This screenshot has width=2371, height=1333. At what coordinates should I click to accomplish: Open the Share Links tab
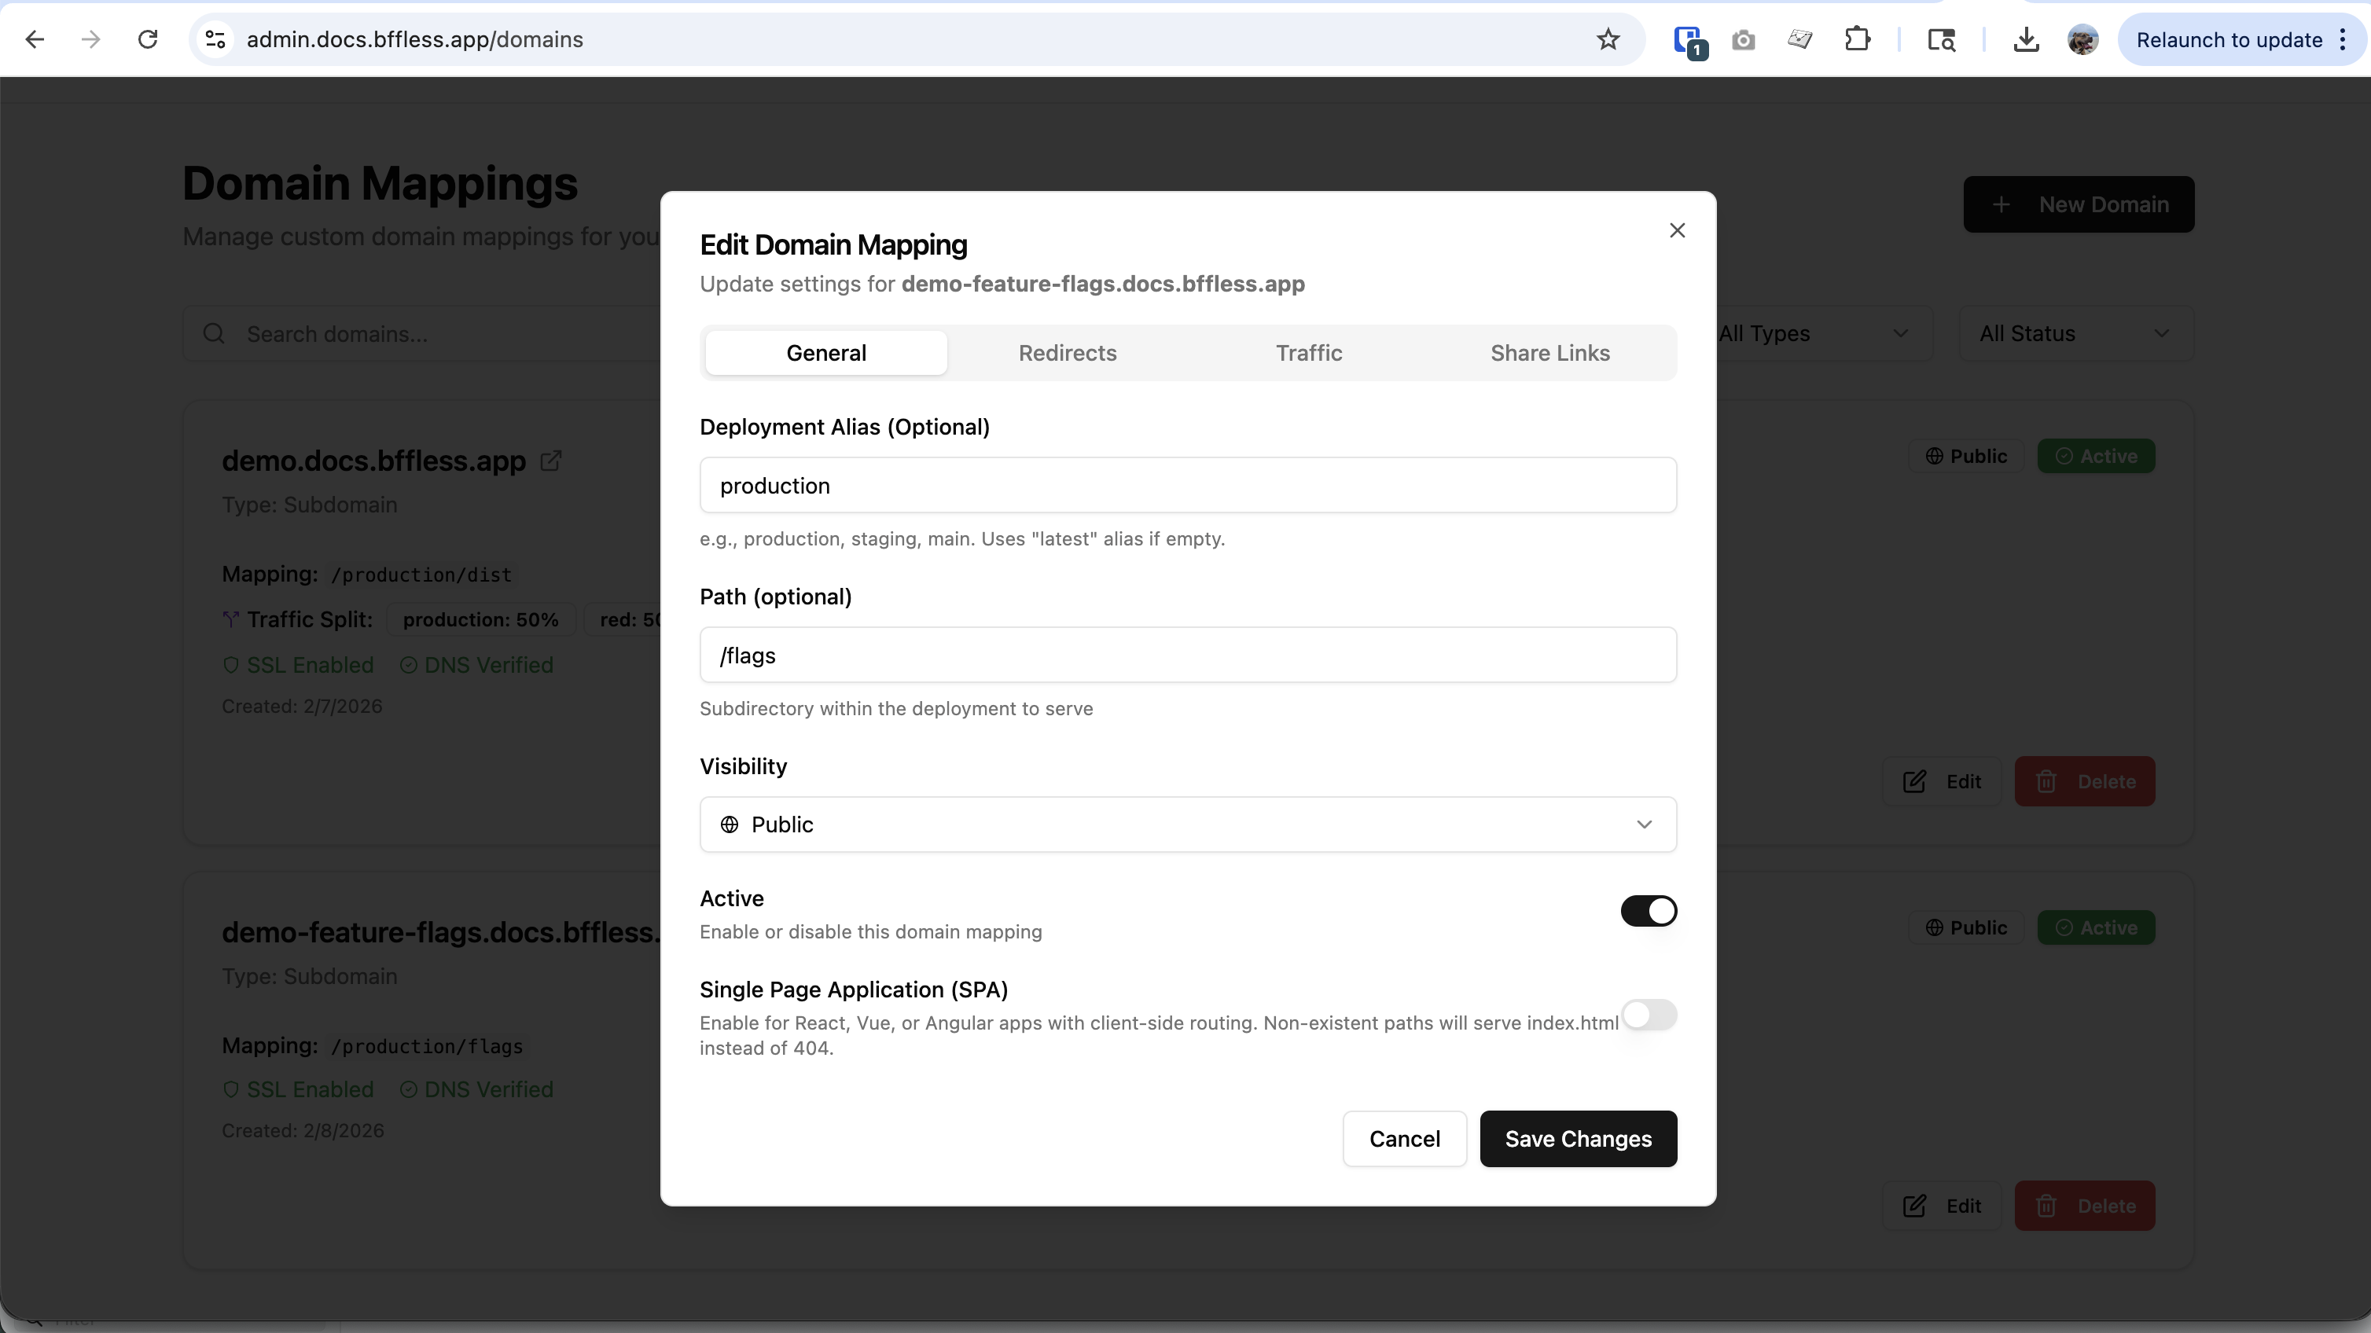1549,353
